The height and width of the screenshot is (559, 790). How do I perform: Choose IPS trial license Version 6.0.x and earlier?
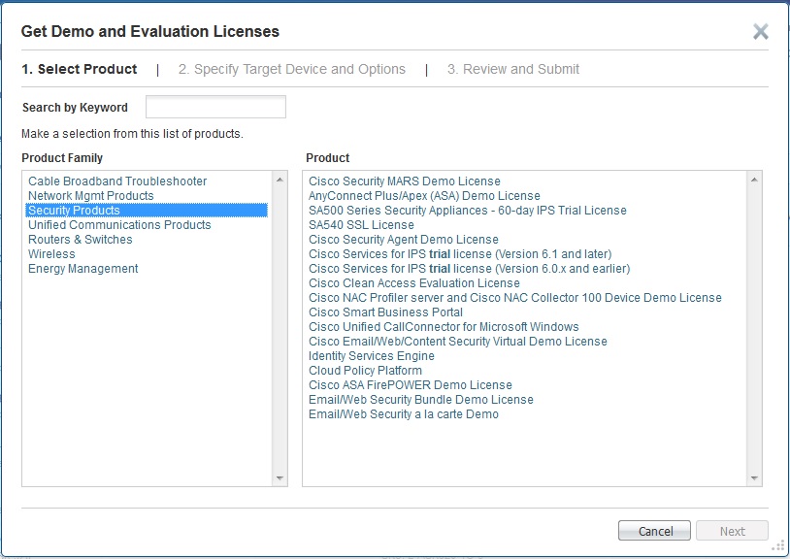point(469,269)
